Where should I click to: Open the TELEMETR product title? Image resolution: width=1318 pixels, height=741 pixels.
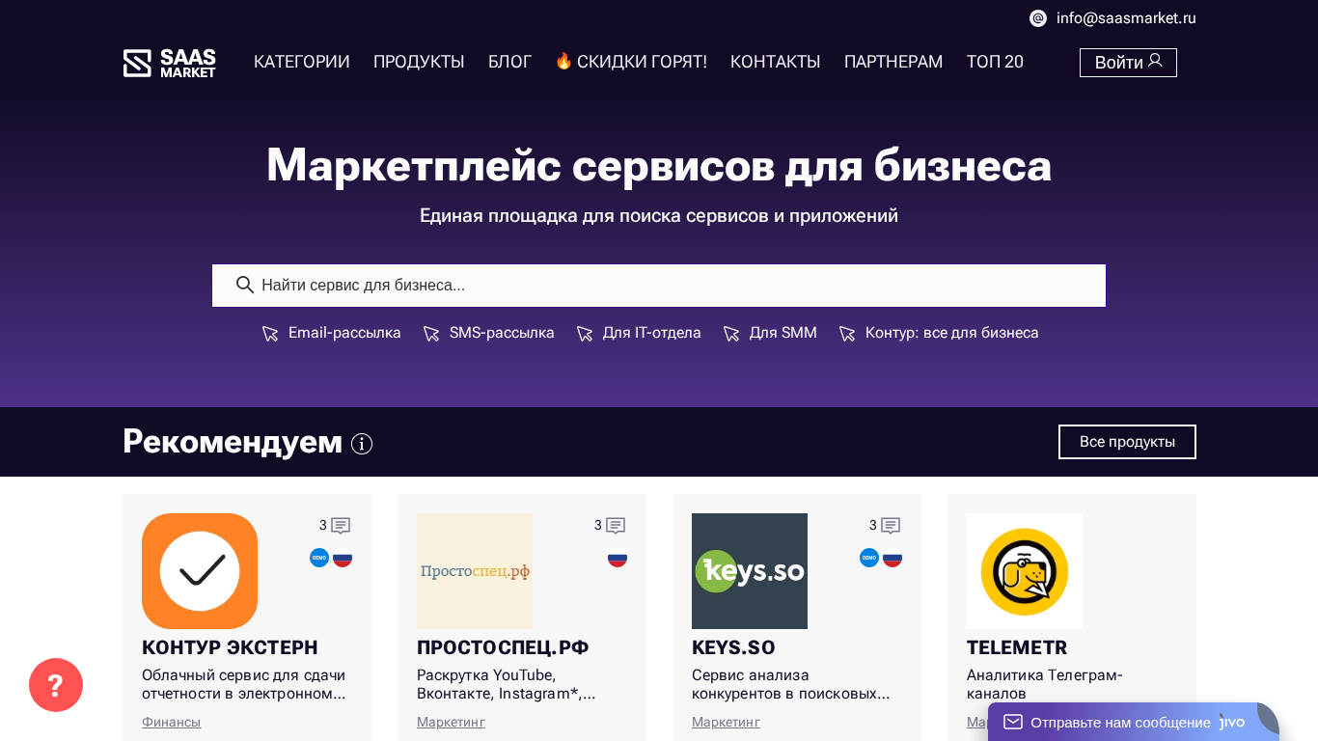(1017, 647)
